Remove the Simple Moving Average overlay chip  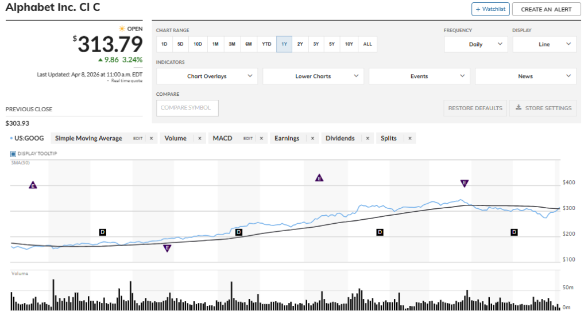pyautogui.click(x=151, y=138)
